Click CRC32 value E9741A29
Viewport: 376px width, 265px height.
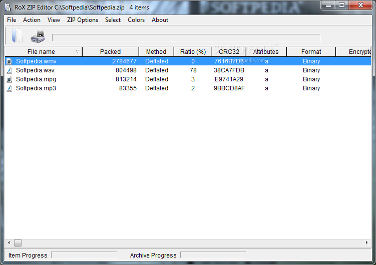[x=229, y=79]
